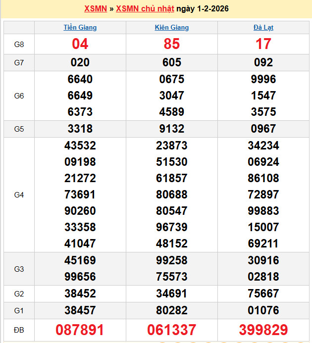Screen dimensions: 312x343
Task: Click the G2 number 75667
Action: tap(263, 294)
